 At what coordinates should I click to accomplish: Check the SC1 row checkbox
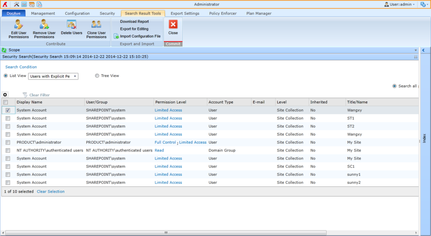[x=8, y=167]
